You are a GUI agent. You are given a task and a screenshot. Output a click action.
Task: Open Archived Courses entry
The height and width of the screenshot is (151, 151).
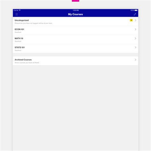click(75, 61)
